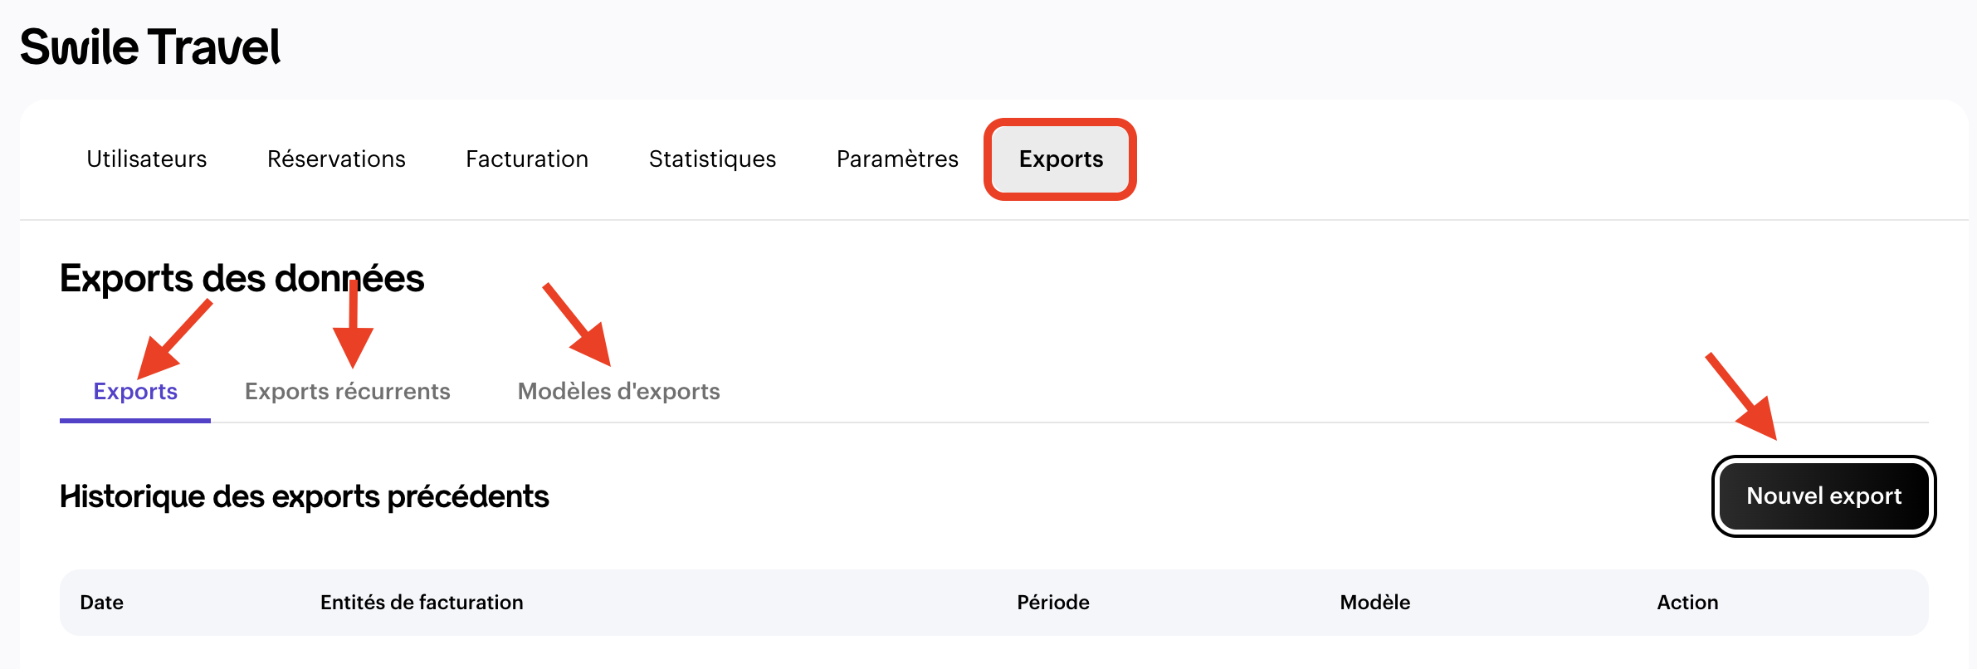This screenshot has height=669, width=1977.
Task: Click the Modèle column header
Action: 1374,602
